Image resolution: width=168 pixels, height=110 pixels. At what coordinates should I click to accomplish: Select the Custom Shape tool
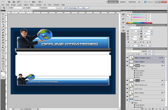point(3,58)
